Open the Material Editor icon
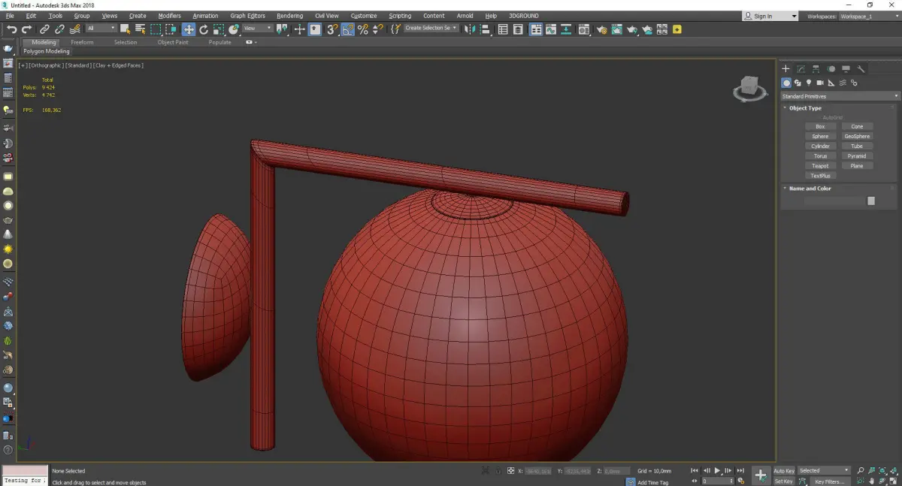 coord(584,29)
